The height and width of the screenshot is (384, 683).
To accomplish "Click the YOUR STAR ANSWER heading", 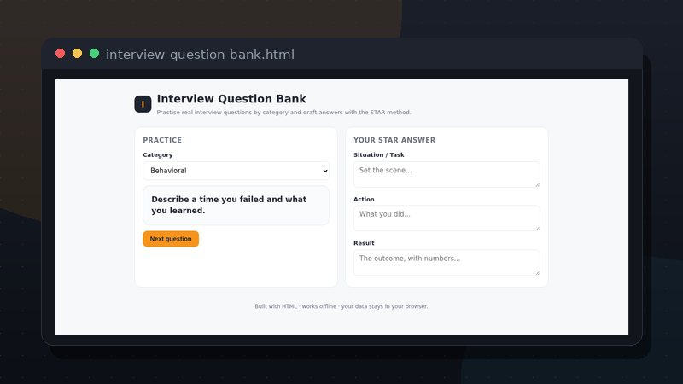I will pos(394,140).
